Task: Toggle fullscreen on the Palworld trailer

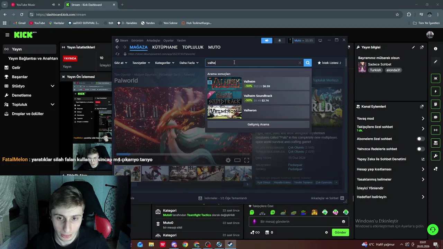Action: click(246, 160)
